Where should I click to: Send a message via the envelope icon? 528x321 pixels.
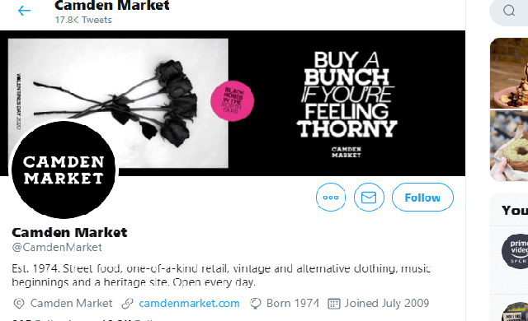[369, 197]
